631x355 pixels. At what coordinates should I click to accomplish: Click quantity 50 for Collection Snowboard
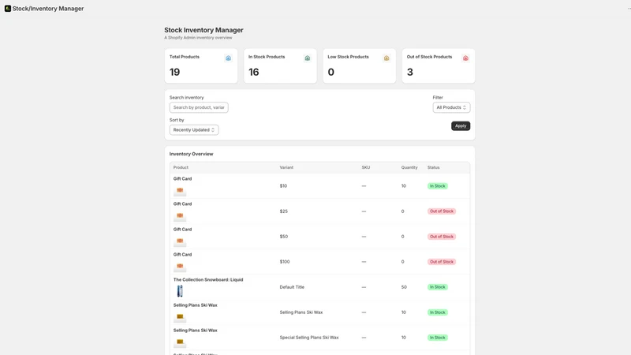click(x=404, y=287)
